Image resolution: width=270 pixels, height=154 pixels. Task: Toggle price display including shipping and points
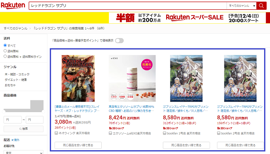pos(119,41)
